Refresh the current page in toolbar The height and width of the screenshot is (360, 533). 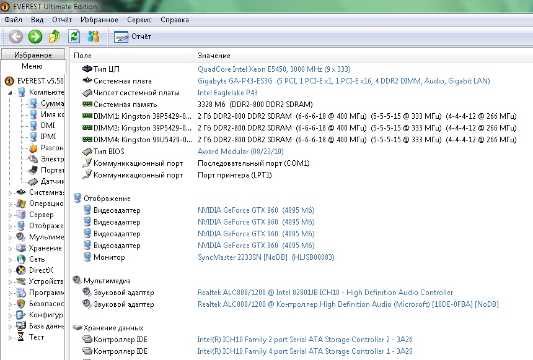pyautogui.click(x=74, y=36)
